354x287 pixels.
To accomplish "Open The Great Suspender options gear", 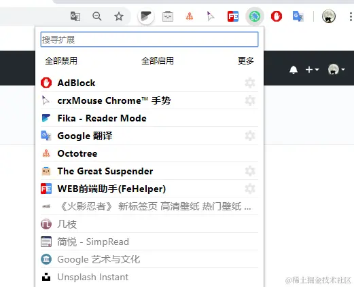I will click(250, 171).
